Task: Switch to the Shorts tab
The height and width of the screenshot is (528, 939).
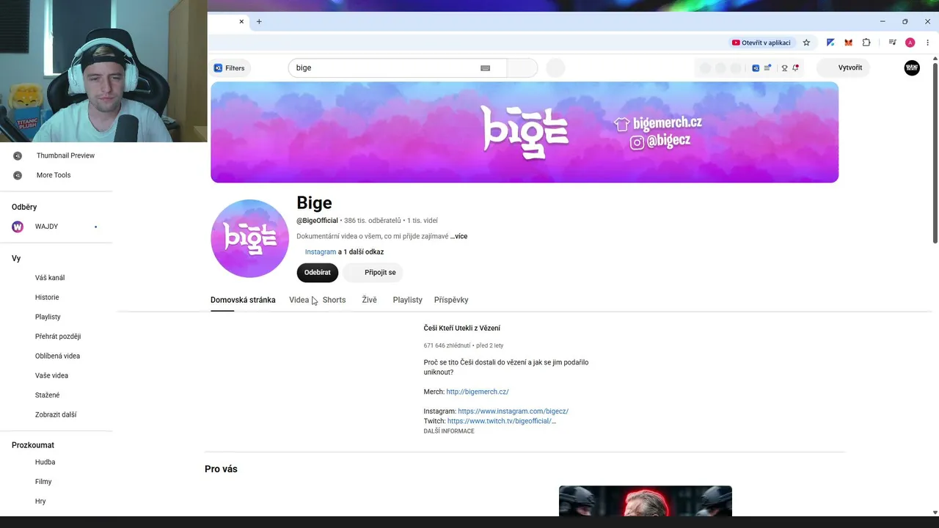Action: pyautogui.click(x=334, y=300)
